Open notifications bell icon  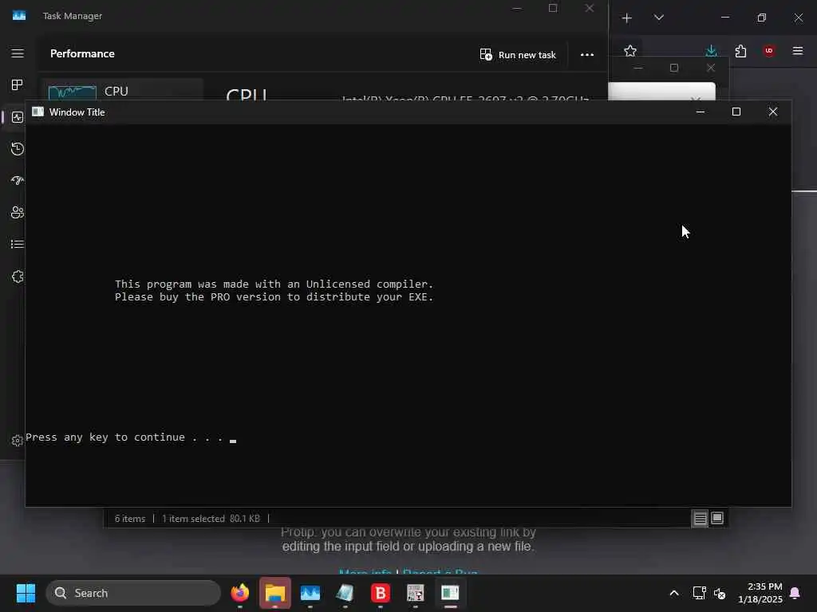[x=795, y=593]
